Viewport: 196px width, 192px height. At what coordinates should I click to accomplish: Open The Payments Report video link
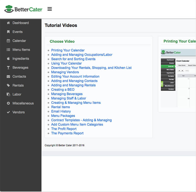tap(67, 133)
